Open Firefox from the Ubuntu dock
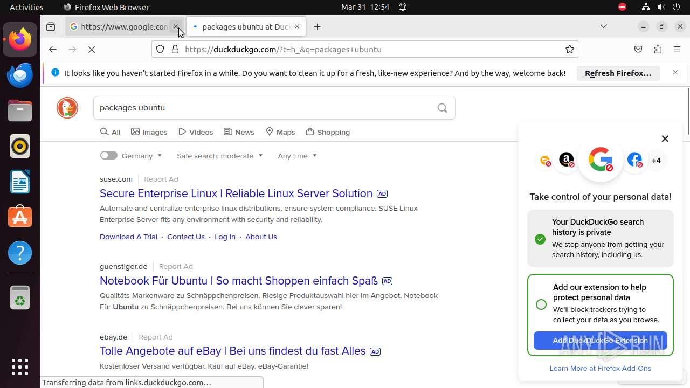 pos(20,39)
